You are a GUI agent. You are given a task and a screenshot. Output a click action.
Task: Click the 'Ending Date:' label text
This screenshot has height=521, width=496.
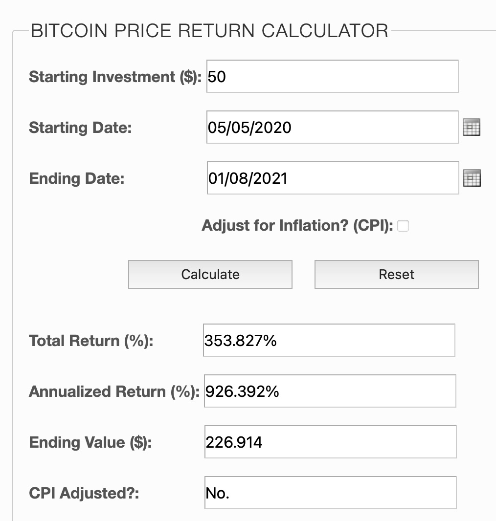point(77,178)
